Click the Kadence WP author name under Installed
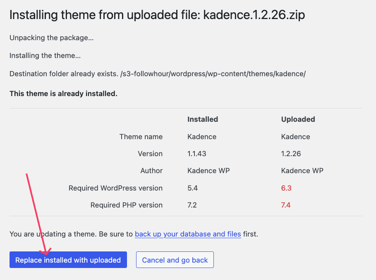The width and height of the screenshot is (376, 280). [208, 171]
